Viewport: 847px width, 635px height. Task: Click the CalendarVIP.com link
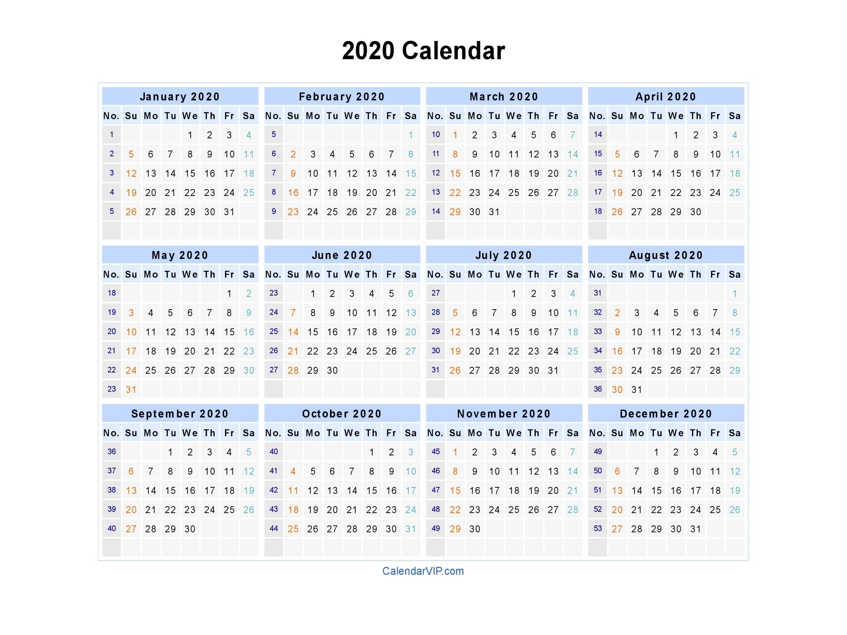pyautogui.click(x=423, y=572)
